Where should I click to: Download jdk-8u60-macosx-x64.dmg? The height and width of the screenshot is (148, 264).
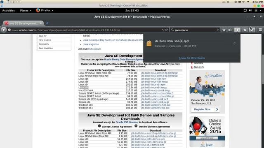pos(155,90)
